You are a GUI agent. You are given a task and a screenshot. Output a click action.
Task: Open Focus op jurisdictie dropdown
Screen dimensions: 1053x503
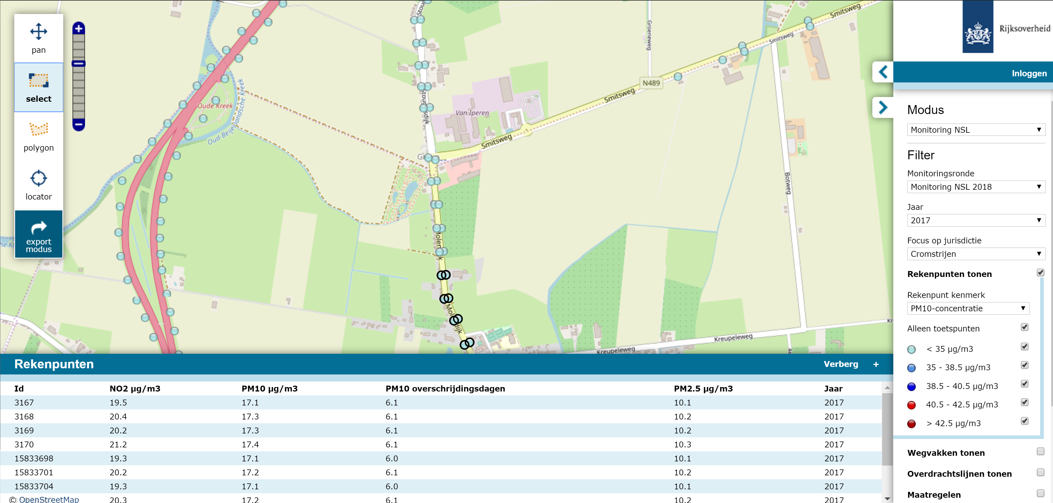(976, 254)
